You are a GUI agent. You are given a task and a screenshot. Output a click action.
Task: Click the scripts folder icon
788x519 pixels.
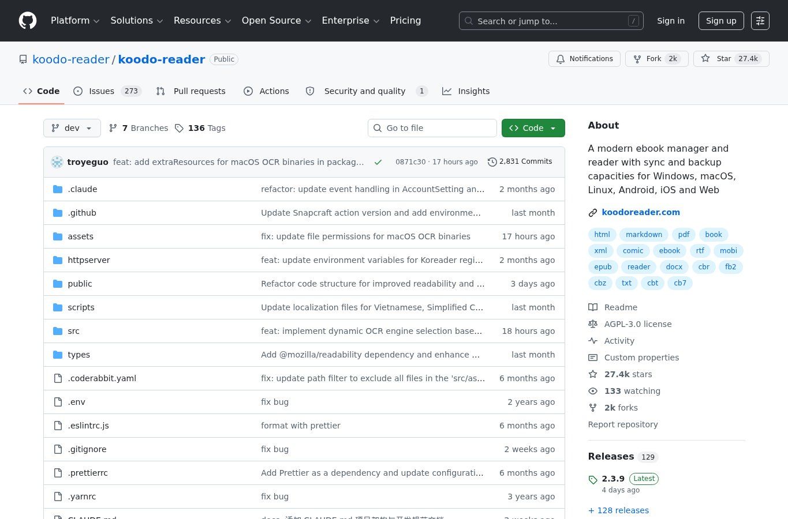pyautogui.click(x=58, y=307)
